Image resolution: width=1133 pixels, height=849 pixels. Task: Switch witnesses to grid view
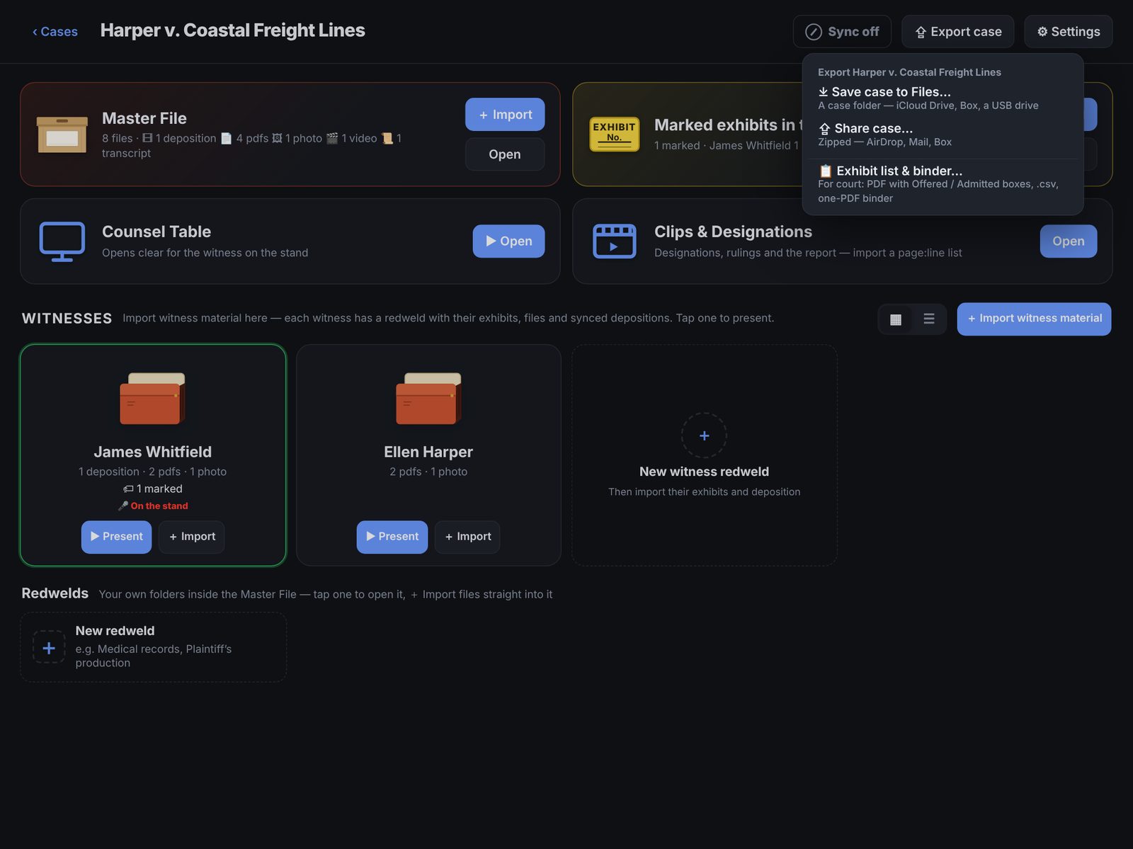(896, 319)
